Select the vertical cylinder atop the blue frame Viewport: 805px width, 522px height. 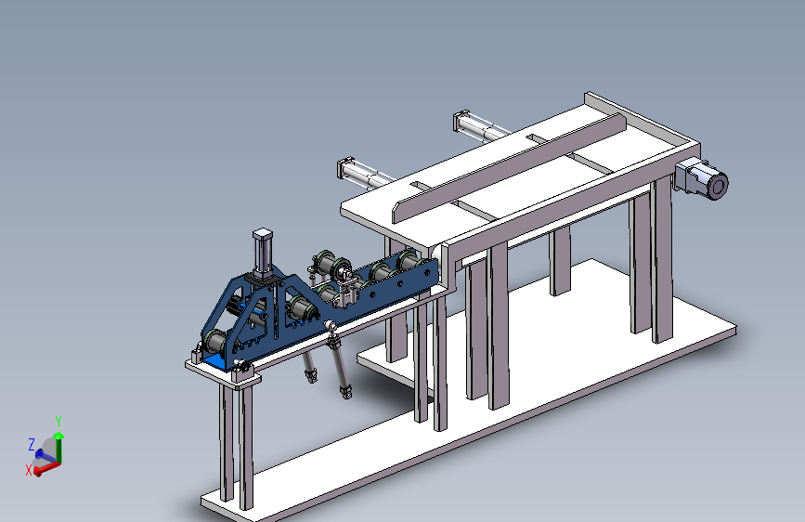263,254
